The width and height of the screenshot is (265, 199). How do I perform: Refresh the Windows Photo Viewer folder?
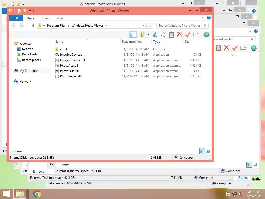click(150, 26)
